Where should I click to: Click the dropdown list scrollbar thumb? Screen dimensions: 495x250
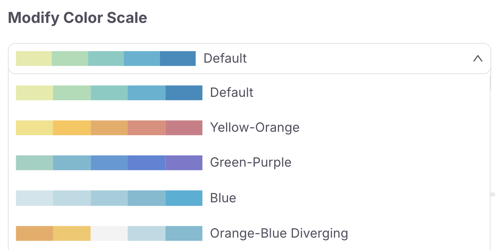click(491, 83)
